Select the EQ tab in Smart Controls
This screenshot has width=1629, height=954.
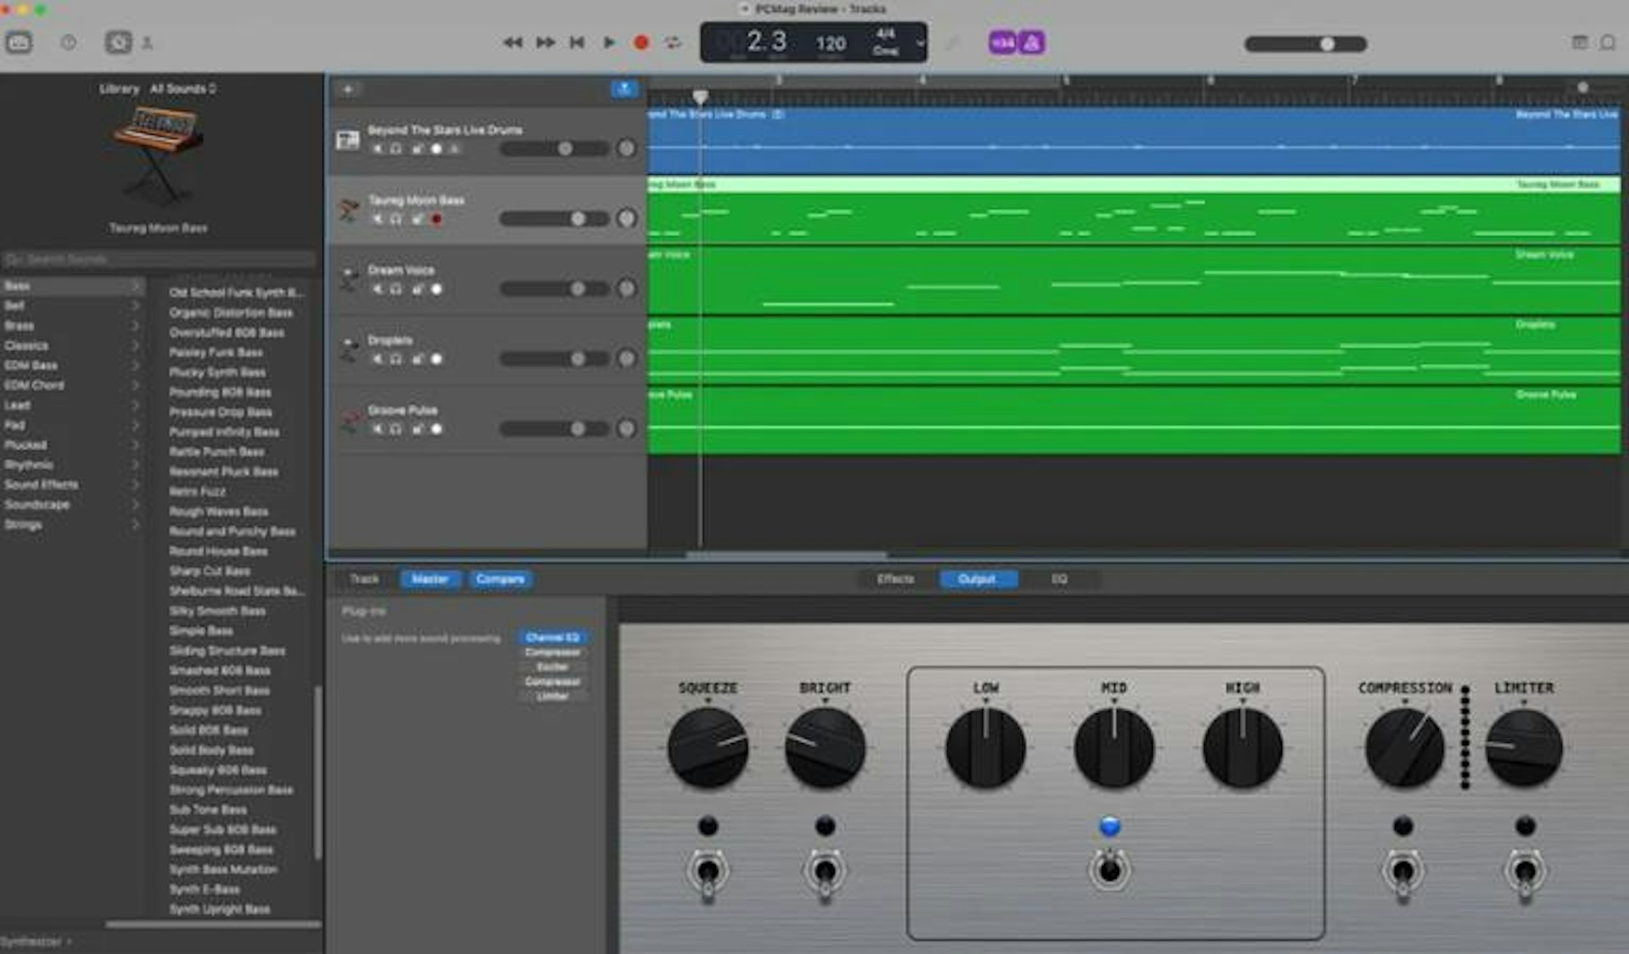pos(1058,579)
